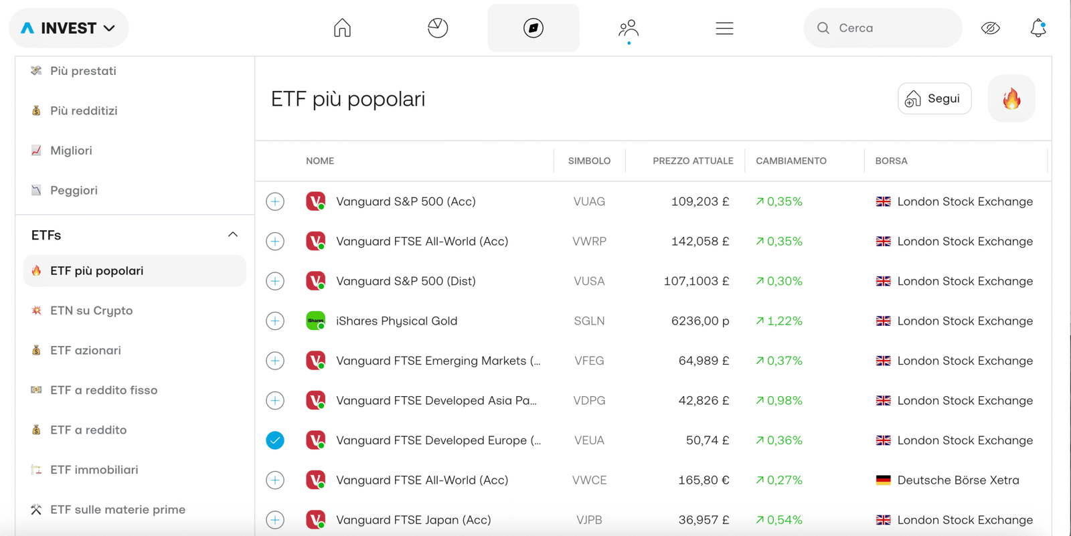The image size is (1071, 536).
Task: Click the Vanguard logo of VEUA row
Action: pyautogui.click(x=315, y=440)
